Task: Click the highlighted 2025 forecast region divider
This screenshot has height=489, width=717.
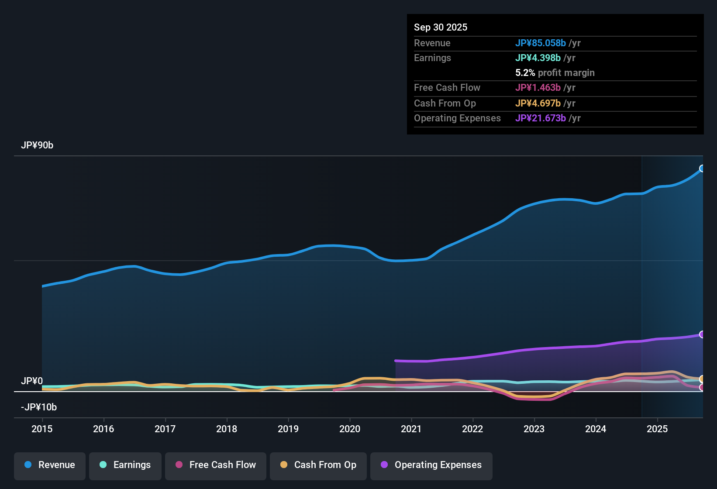Action: (x=641, y=284)
